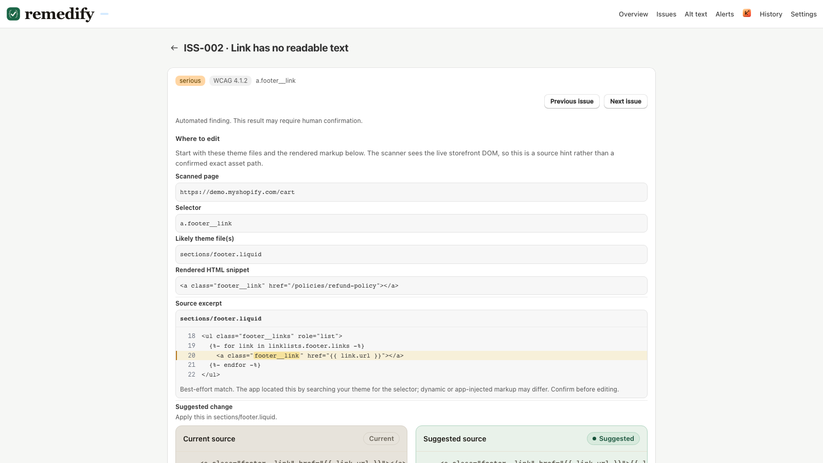
Task: Click the a.footer__link text beside WCAG tag
Action: coord(276,81)
